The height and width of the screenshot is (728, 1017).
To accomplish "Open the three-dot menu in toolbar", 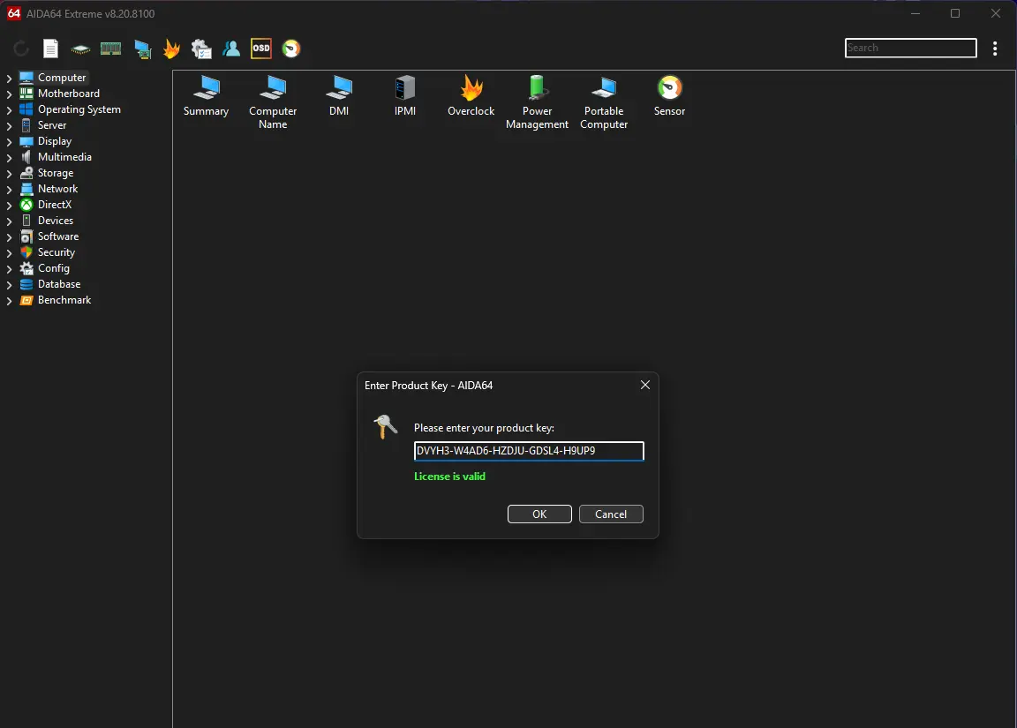I will point(995,48).
